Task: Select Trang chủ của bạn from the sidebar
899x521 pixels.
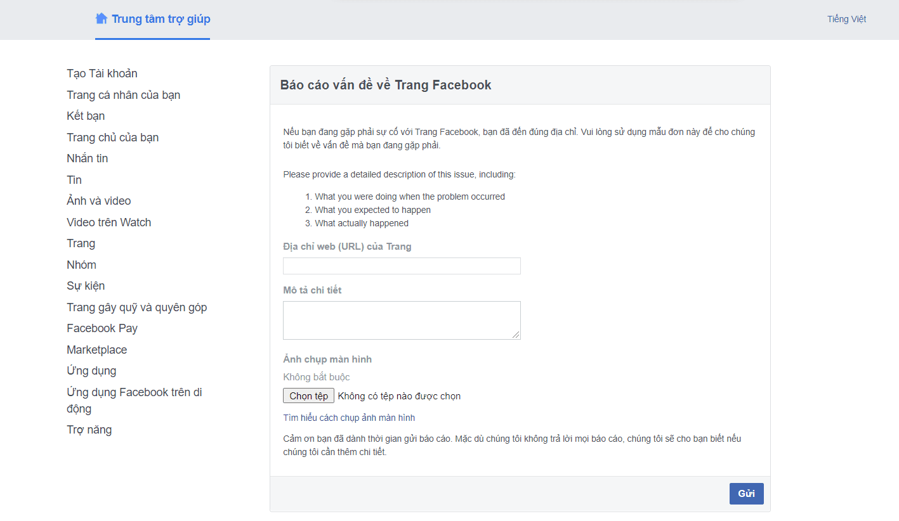Action: coord(112,137)
